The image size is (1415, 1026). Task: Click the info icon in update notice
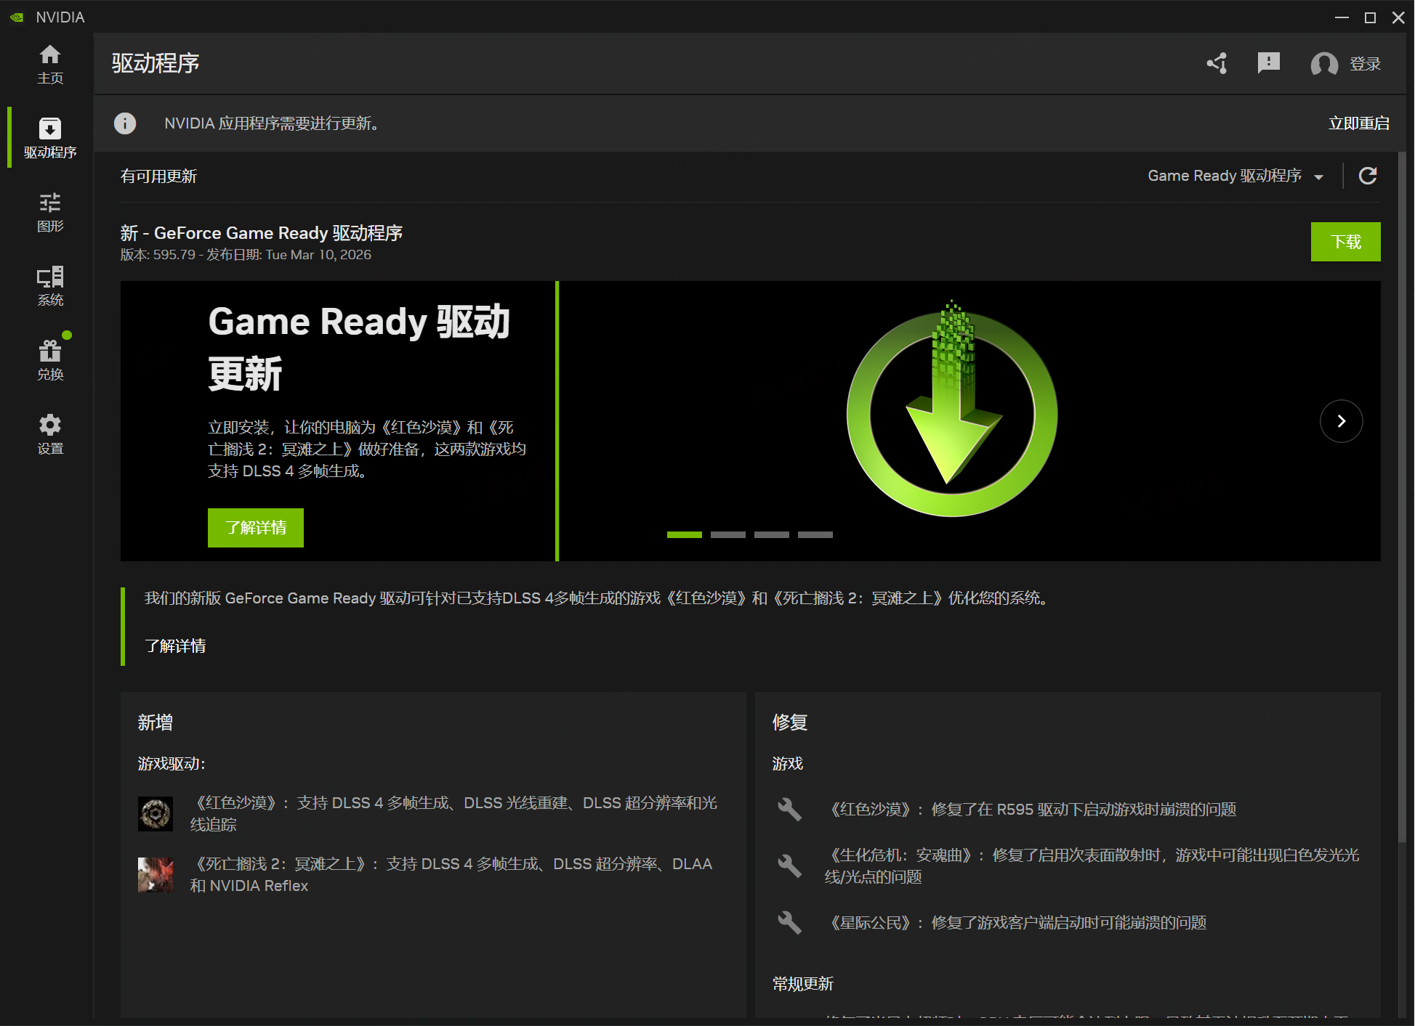[125, 123]
